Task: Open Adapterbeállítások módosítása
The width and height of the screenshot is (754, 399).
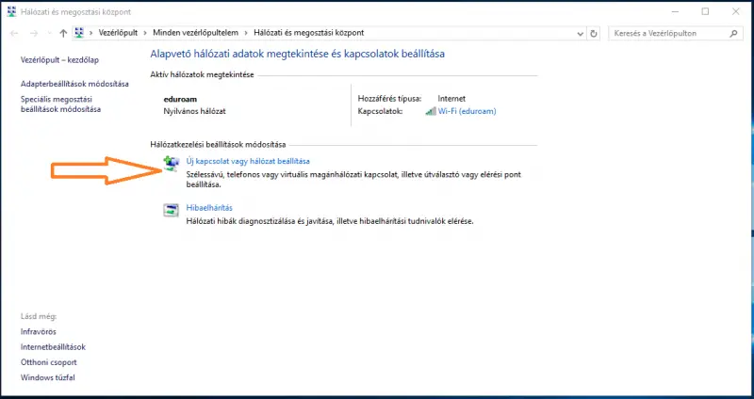Action: click(74, 84)
